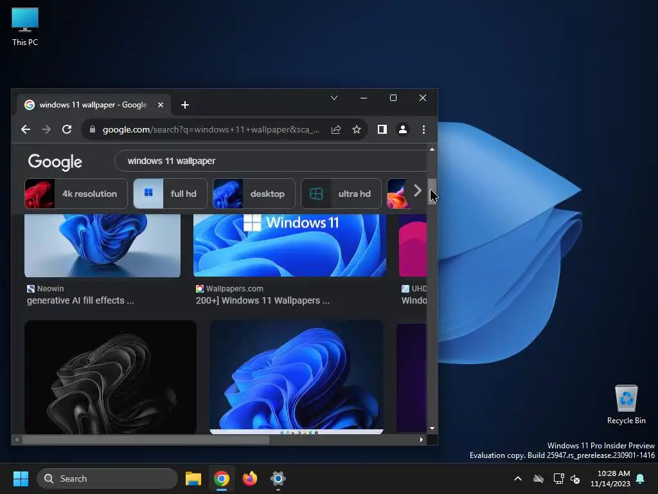The height and width of the screenshot is (494, 658).
Task: Show hidden system tray icons
Action: click(x=518, y=479)
